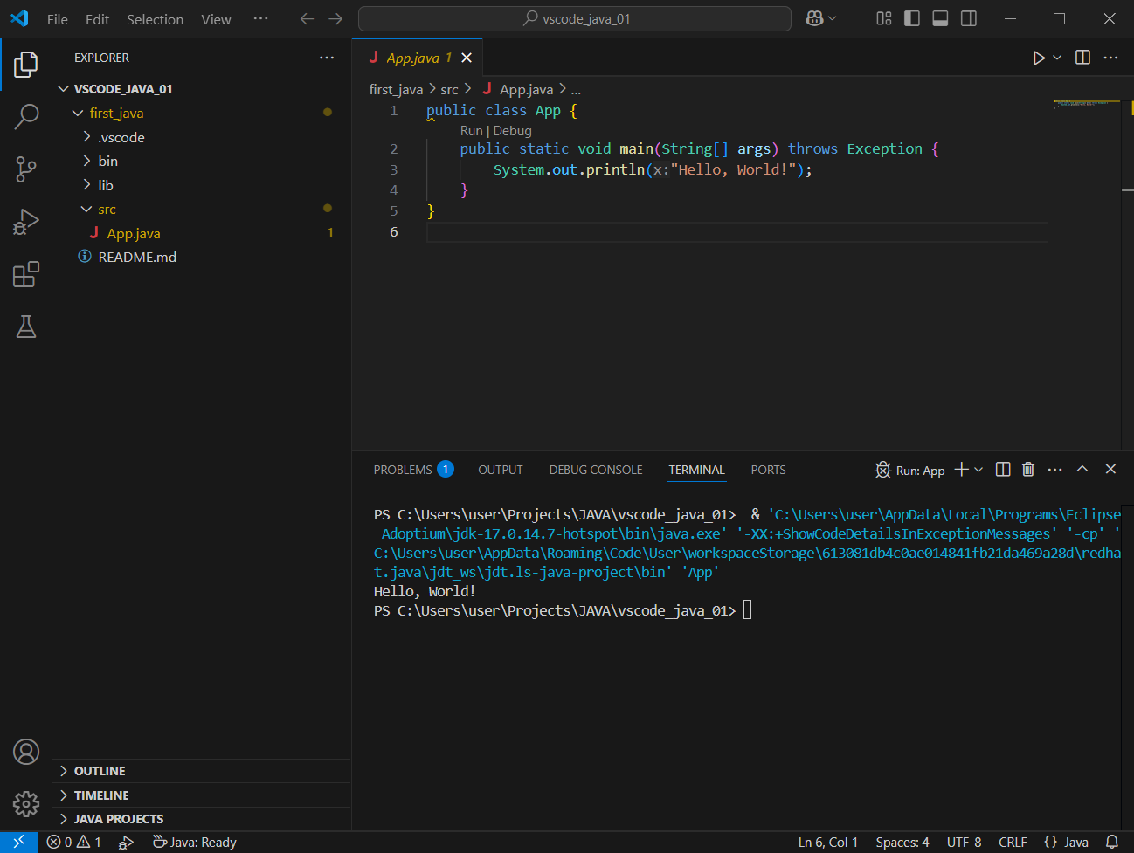Open editor More Actions menu
This screenshot has width=1134, height=853.
[1110, 58]
